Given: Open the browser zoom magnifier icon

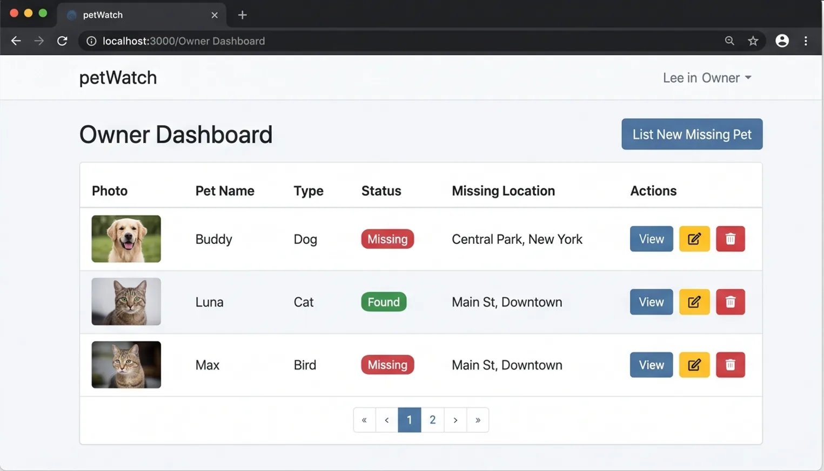Looking at the screenshot, I should point(729,41).
